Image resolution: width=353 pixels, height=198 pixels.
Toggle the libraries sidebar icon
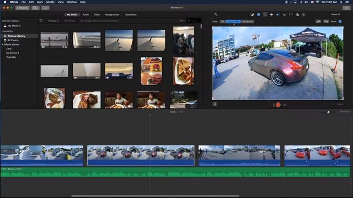click(x=41, y=20)
